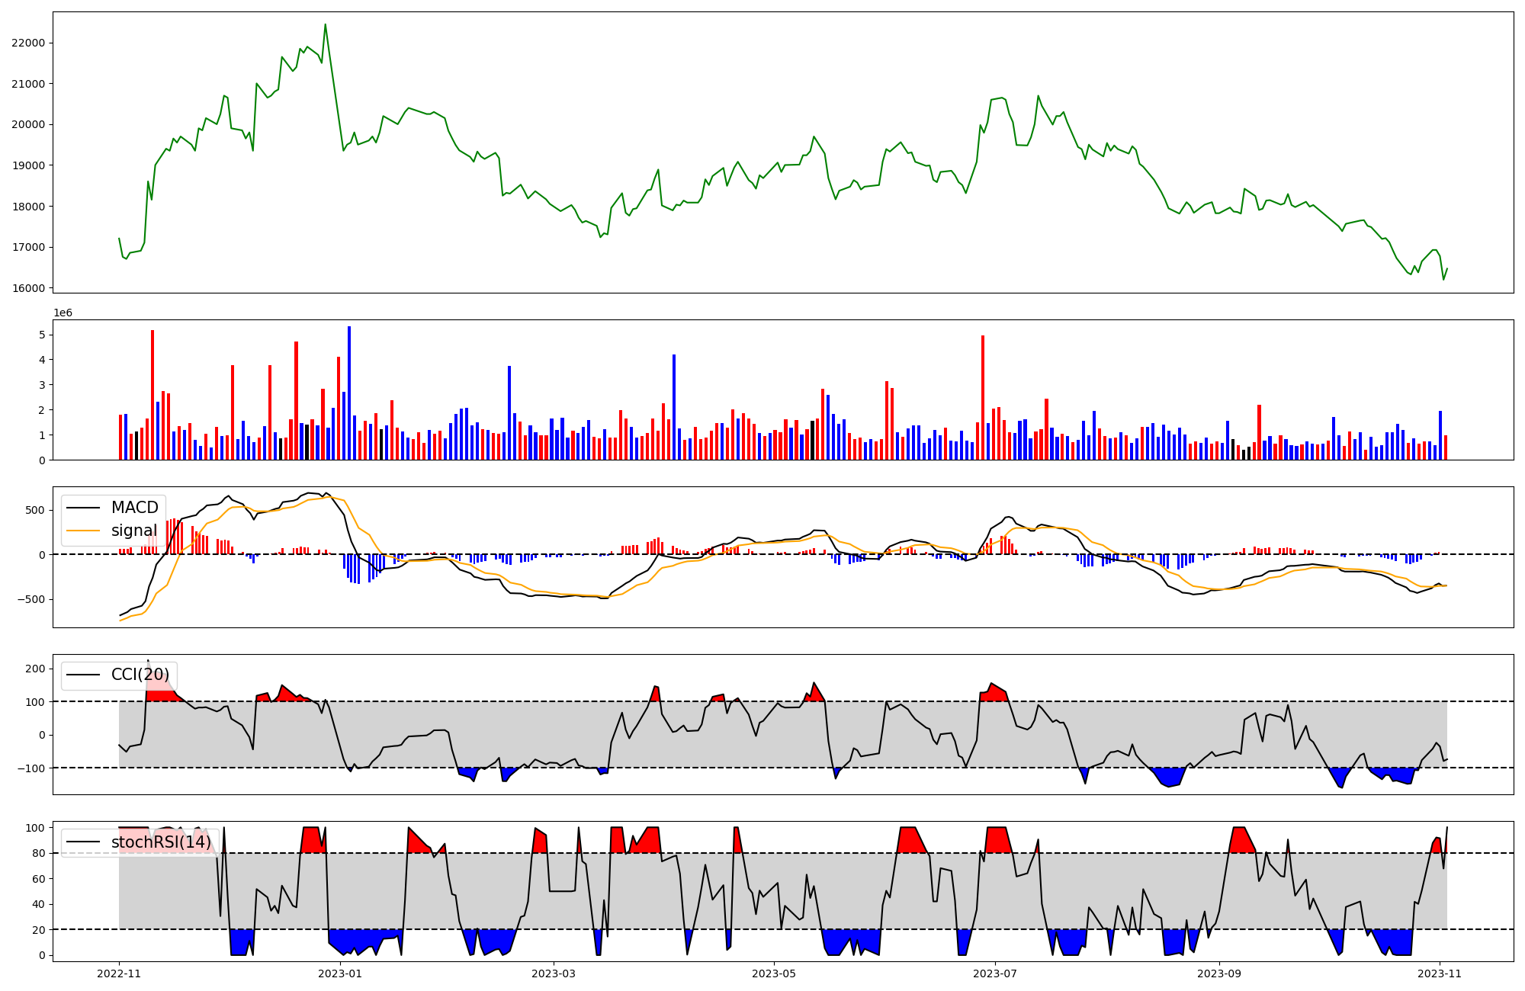Image resolution: width=1525 pixels, height=991 pixels.
Task: Click the 22000 price axis tick label
Action: tap(28, 43)
